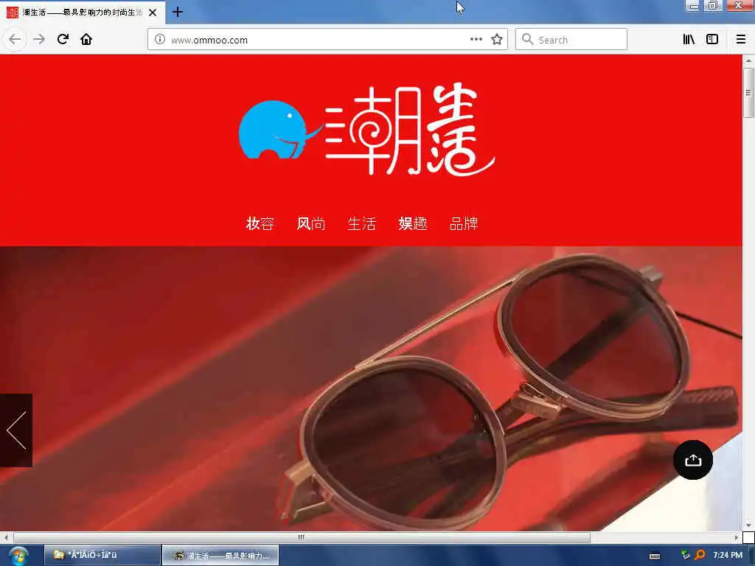Open a new tab with plus button
755x566 pixels.
point(178,12)
